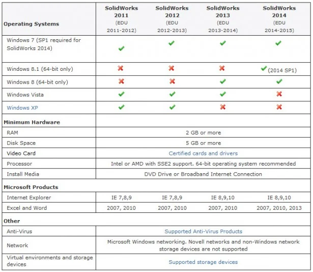Click red X for Windows 8 SolidWorks 2012

pyautogui.click(x=172, y=81)
